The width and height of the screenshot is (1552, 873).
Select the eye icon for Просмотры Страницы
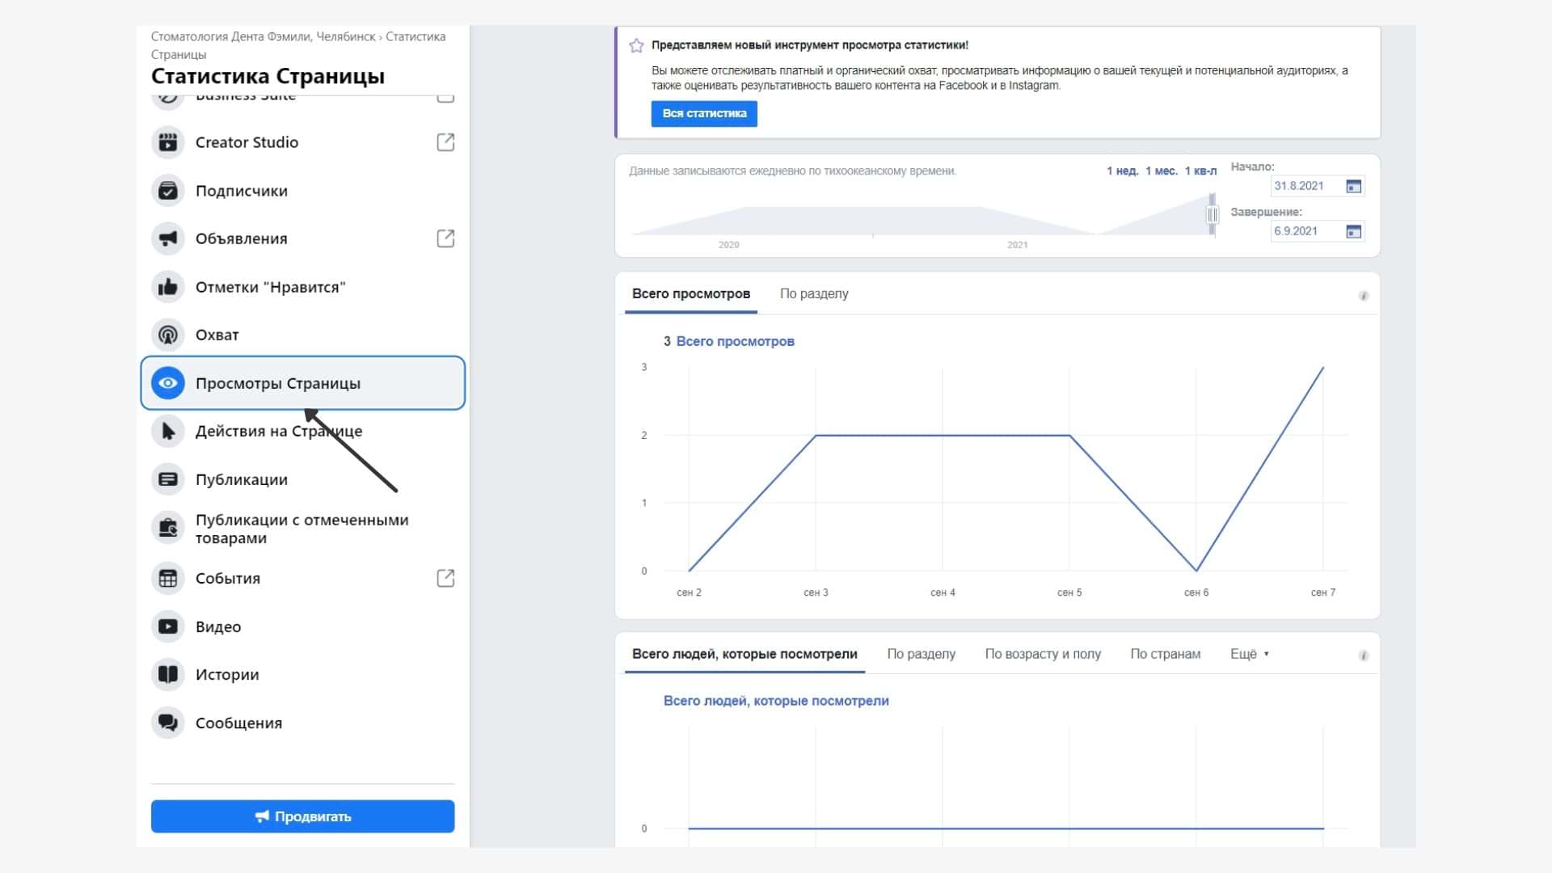coord(168,383)
